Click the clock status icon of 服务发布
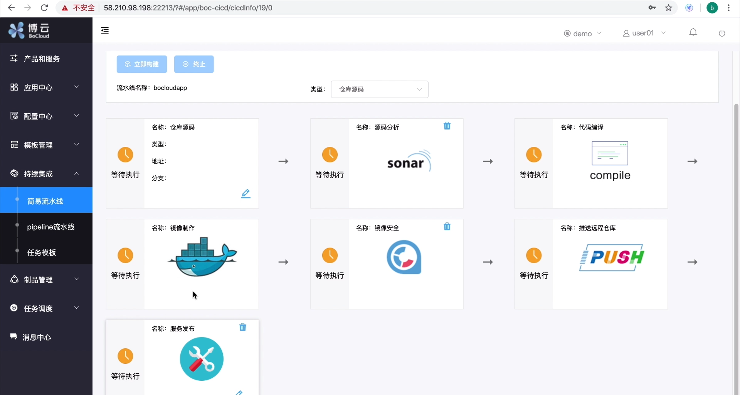The width and height of the screenshot is (740, 395). (125, 356)
